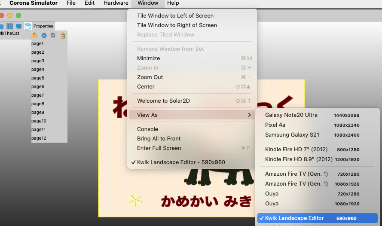
Task: Click the add new page icon
Action: pyautogui.click(x=53, y=35)
